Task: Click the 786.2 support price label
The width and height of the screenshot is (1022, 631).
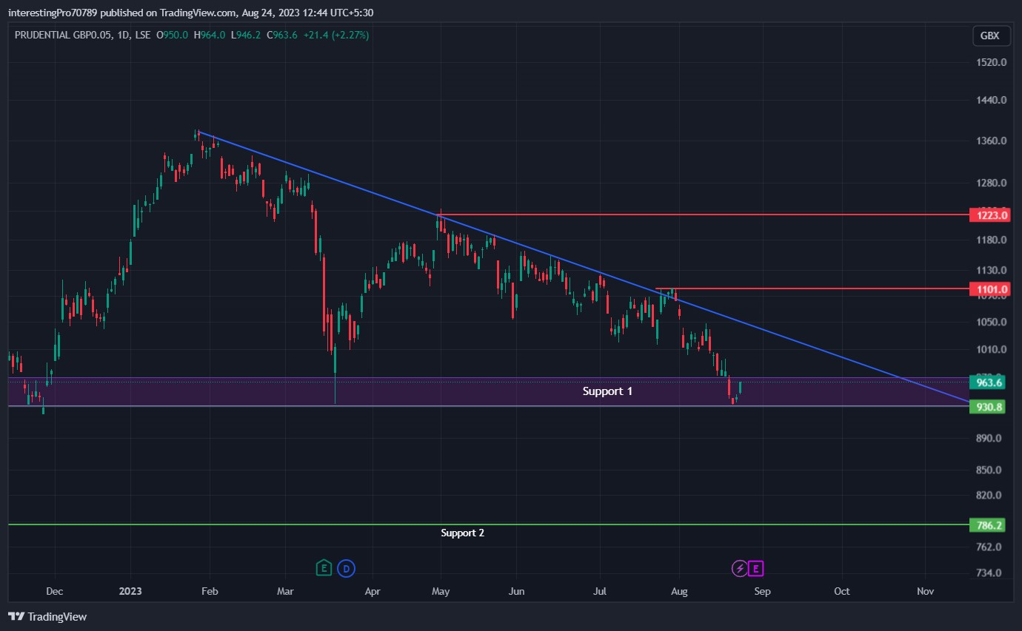Action: [987, 525]
